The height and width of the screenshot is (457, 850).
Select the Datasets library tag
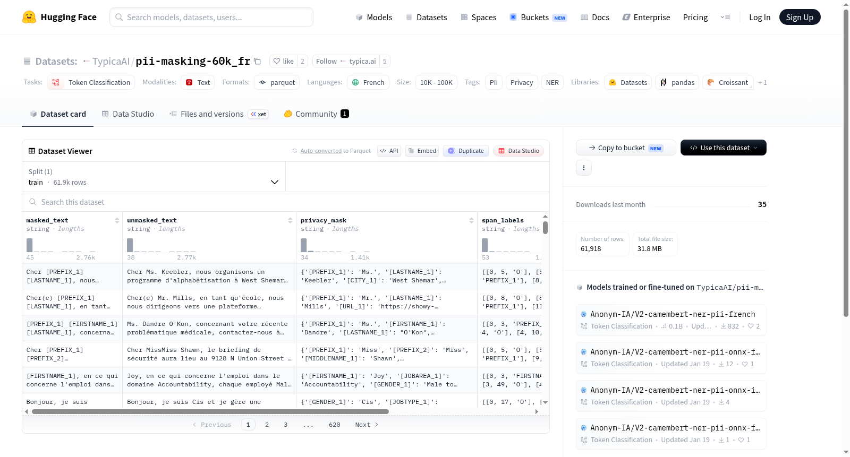point(628,82)
